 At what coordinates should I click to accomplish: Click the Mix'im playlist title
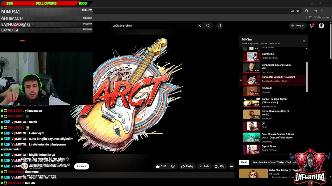point(247,39)
